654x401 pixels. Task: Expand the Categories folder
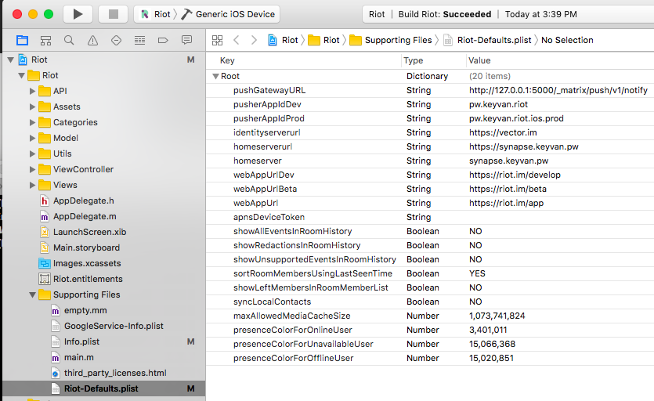[x=32, y=122]
